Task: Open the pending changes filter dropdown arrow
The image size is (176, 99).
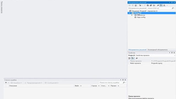Action: click(x=142, y=5)
